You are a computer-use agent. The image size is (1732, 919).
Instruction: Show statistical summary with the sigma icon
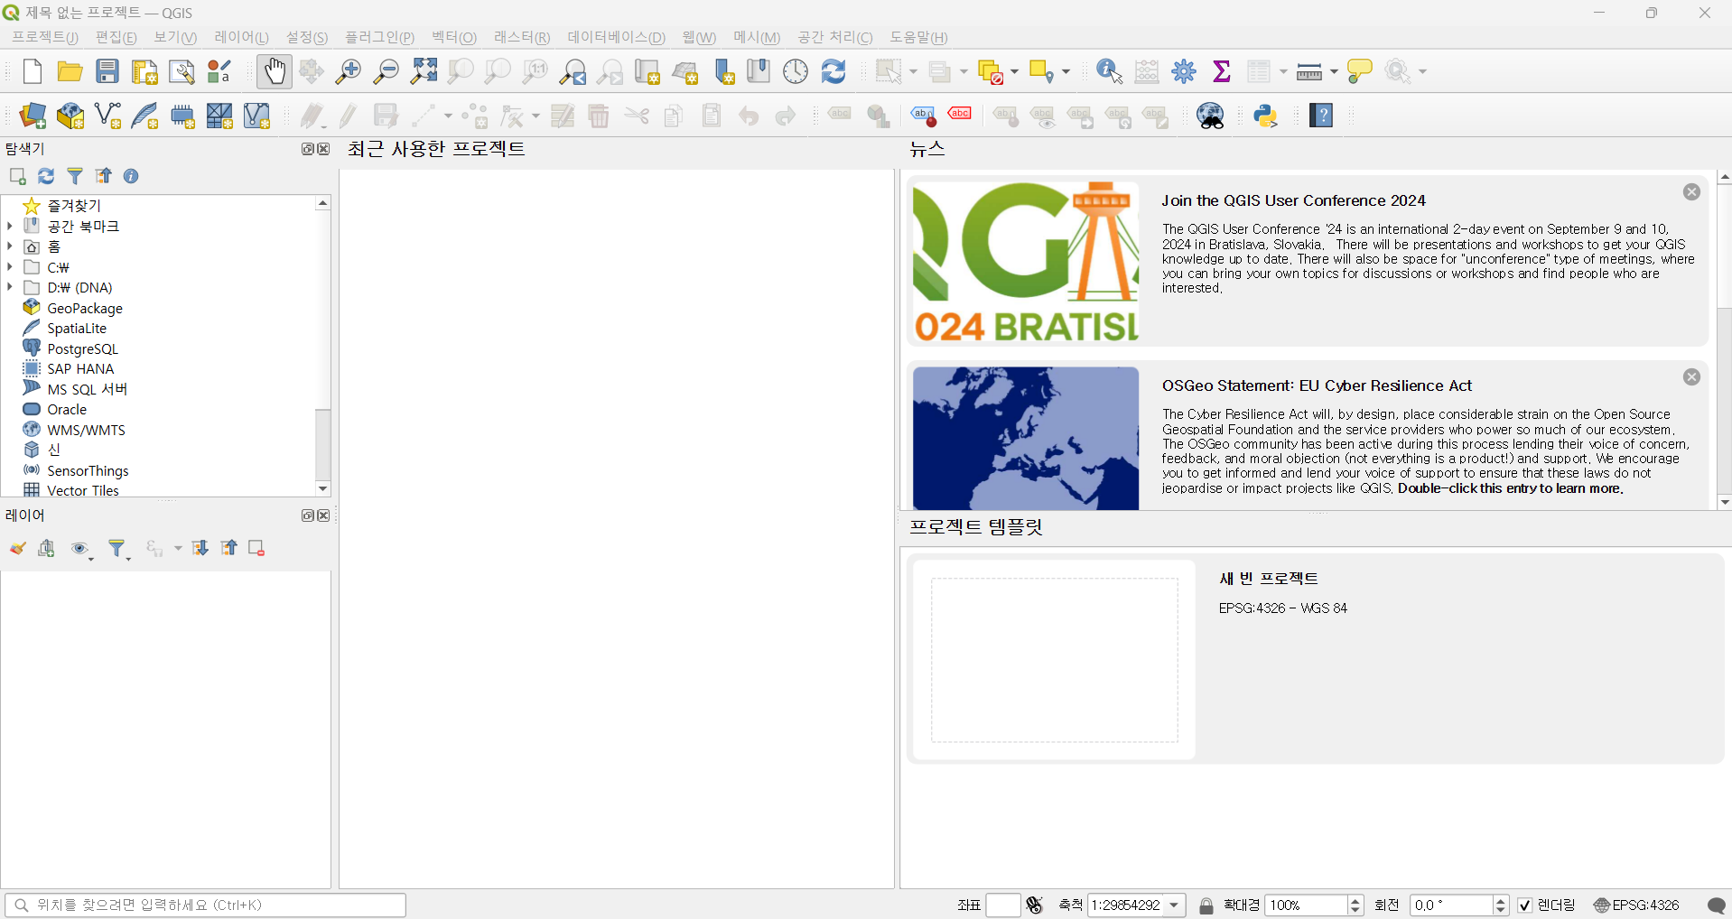[1222, 71]
